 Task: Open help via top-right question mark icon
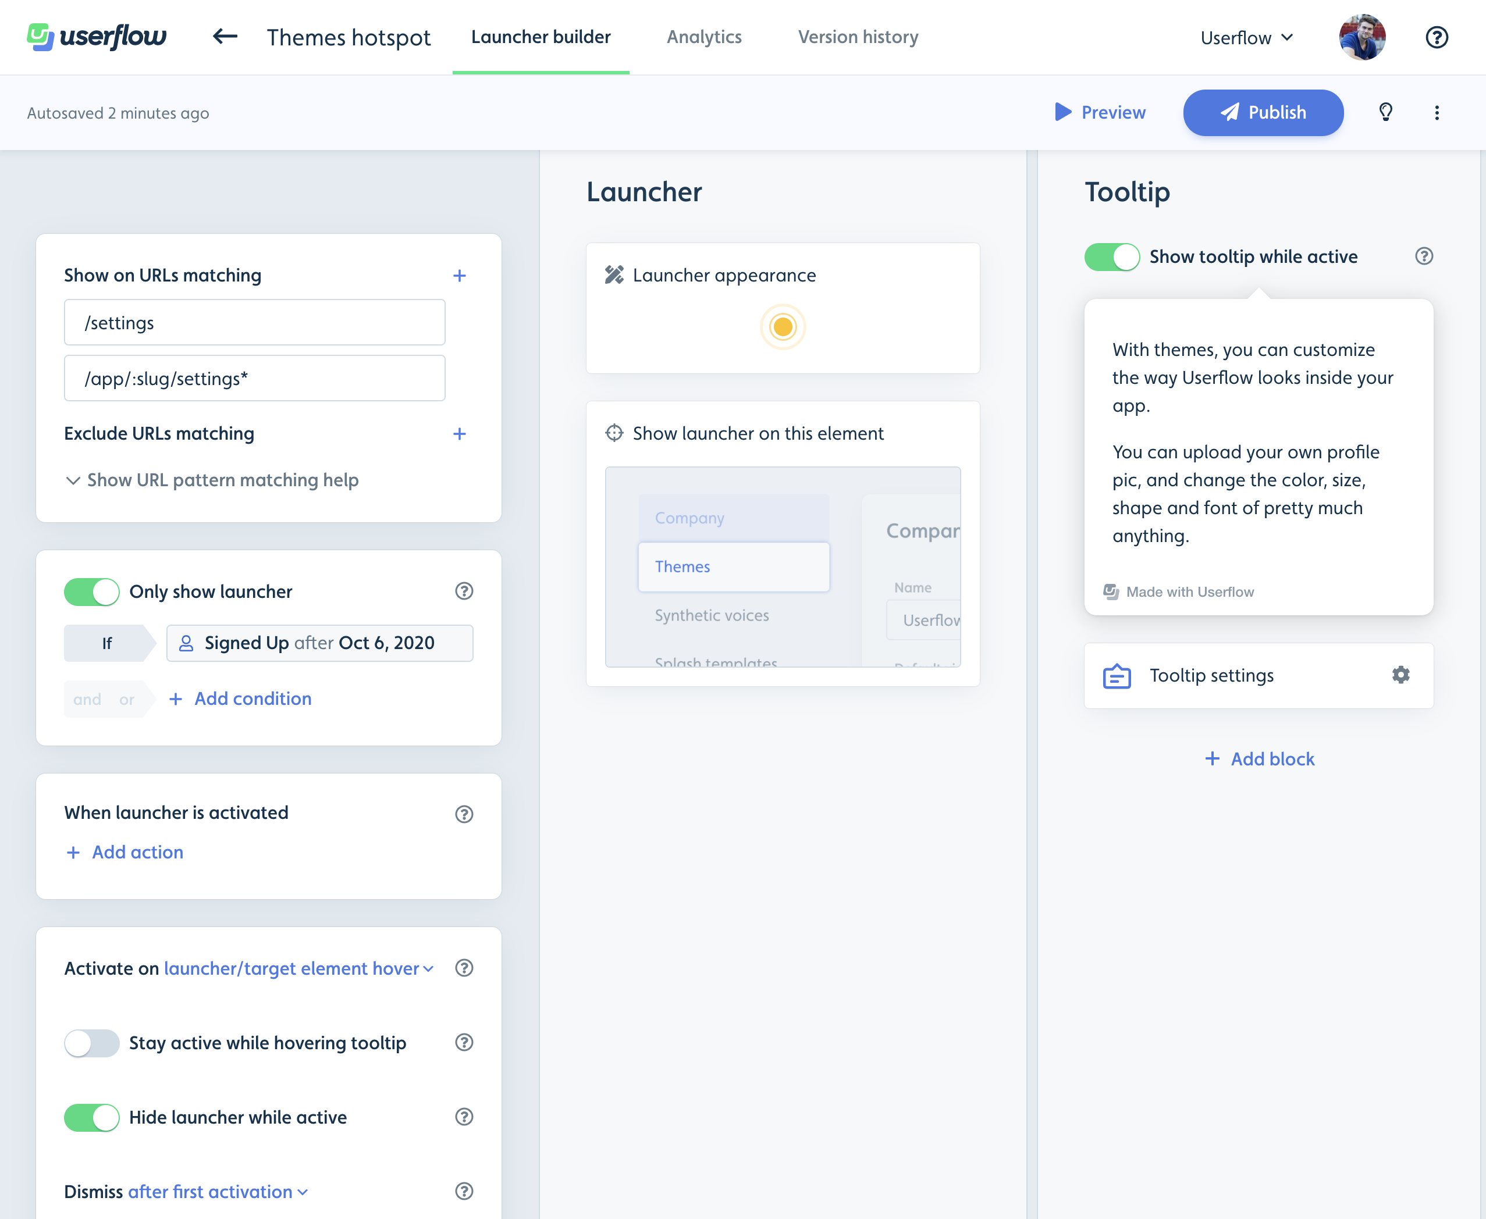pyautogui.click(x=1437, y=37)
